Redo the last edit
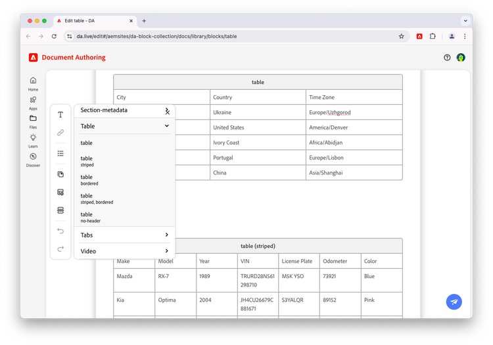The height and width of the screenshot is (345, 493). click(60, 249)
